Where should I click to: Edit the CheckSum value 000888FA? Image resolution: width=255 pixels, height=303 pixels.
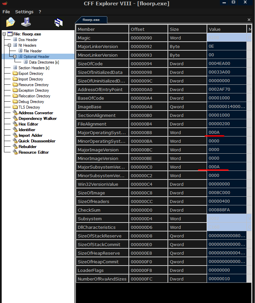[227, 210]
